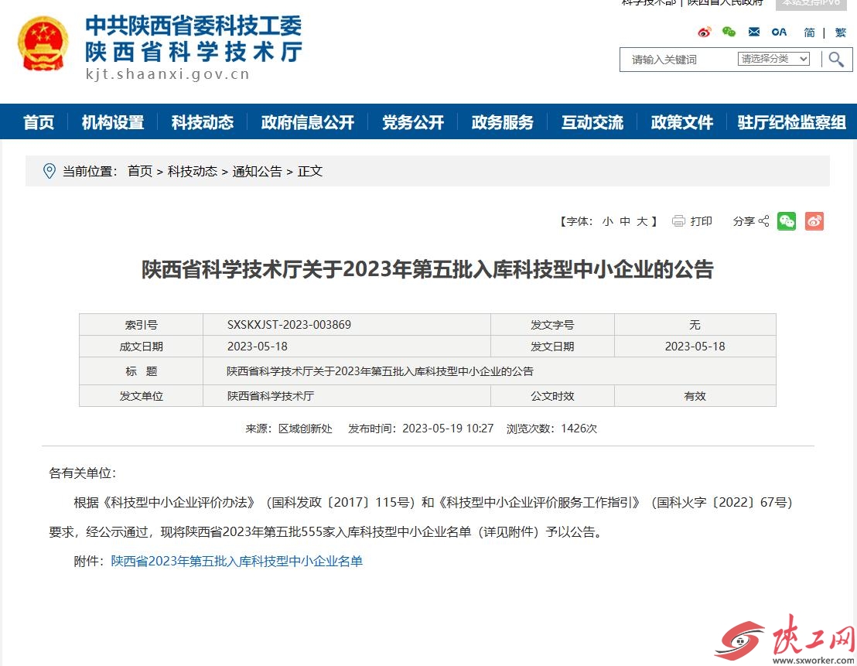Set font size to 小

(608, 221)
